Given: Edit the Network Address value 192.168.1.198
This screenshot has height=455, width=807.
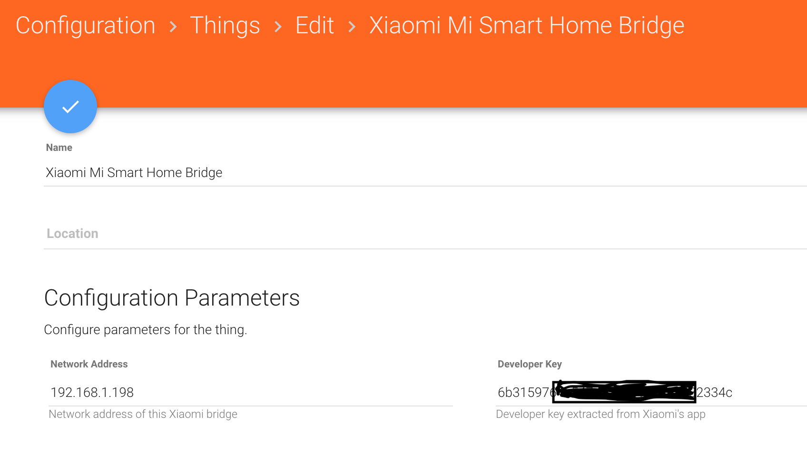Looking at the screenshot, I should [x=92, y=392].
